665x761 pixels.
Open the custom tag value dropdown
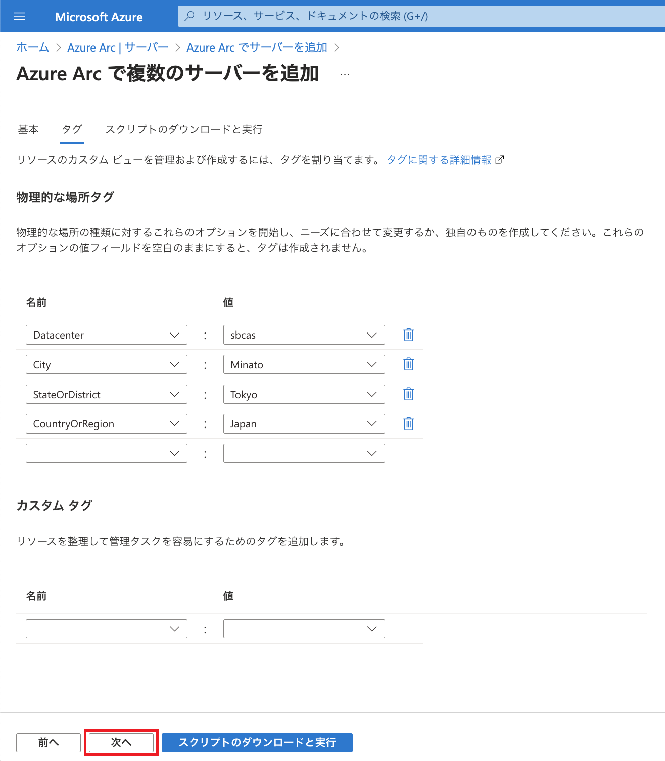[304, 629]
